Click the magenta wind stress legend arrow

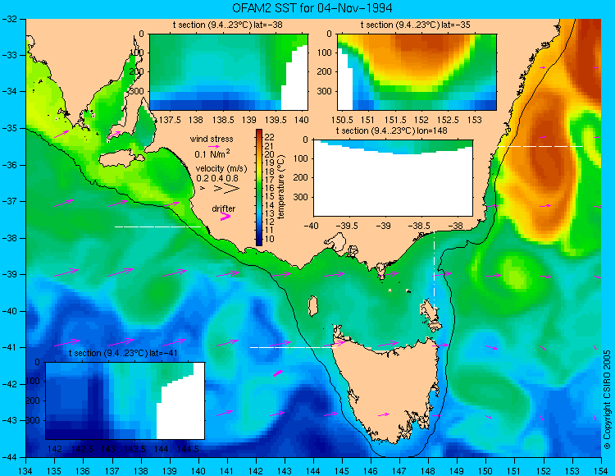(214, 146)
